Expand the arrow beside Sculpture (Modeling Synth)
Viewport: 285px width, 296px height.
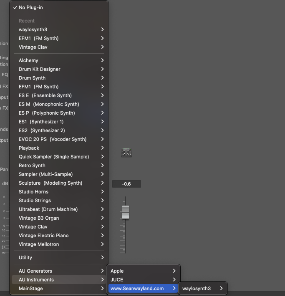[102, 183]
